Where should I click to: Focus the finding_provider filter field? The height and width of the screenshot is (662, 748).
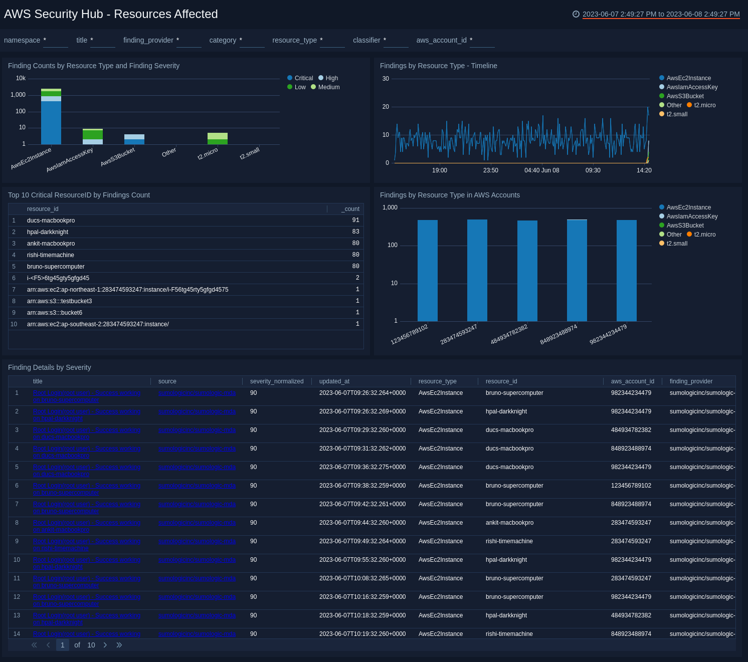[x=189, y=41]
